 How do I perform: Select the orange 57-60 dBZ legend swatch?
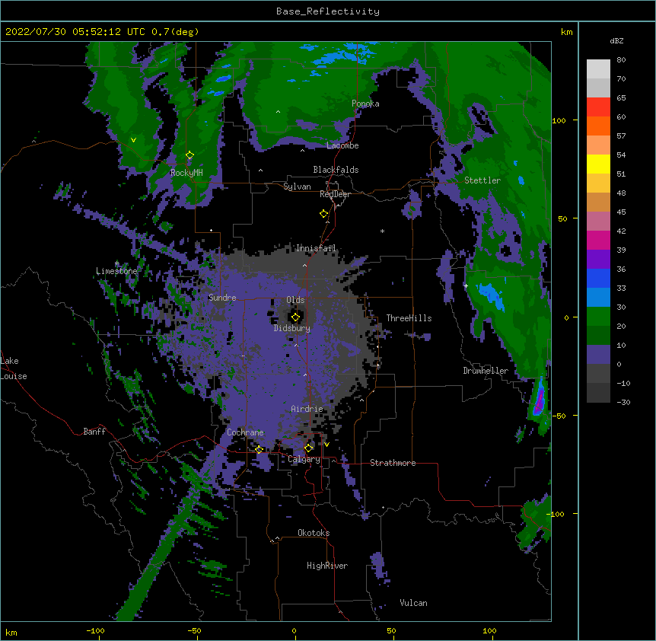click(x=598, y=126)
